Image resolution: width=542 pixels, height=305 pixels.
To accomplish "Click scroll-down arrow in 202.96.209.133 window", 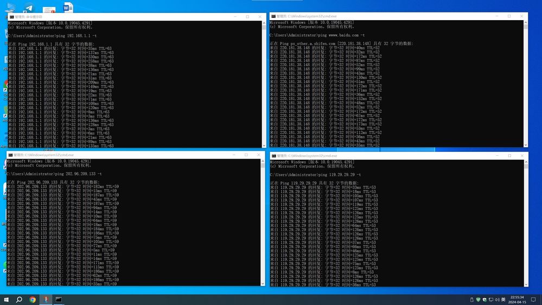I will click(263, 283).
